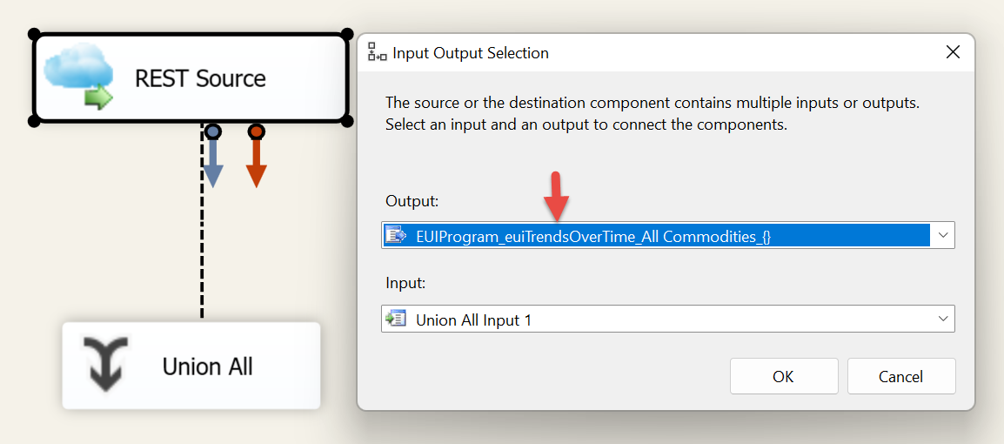
Task: Open the Union All Input 1 combo box
Action: pos(668,319)
